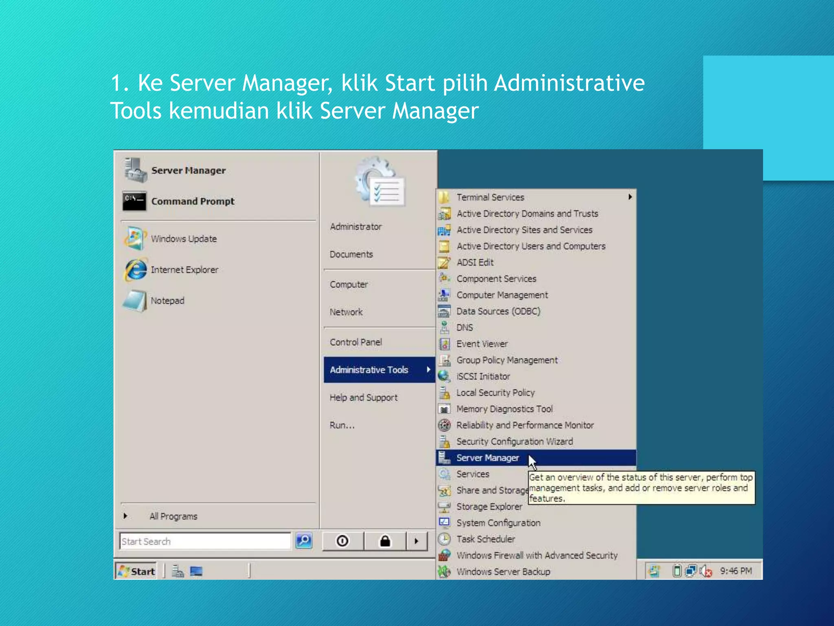834x626 pixels.
Task: Open the Network link
Action: tap(346, 312)
